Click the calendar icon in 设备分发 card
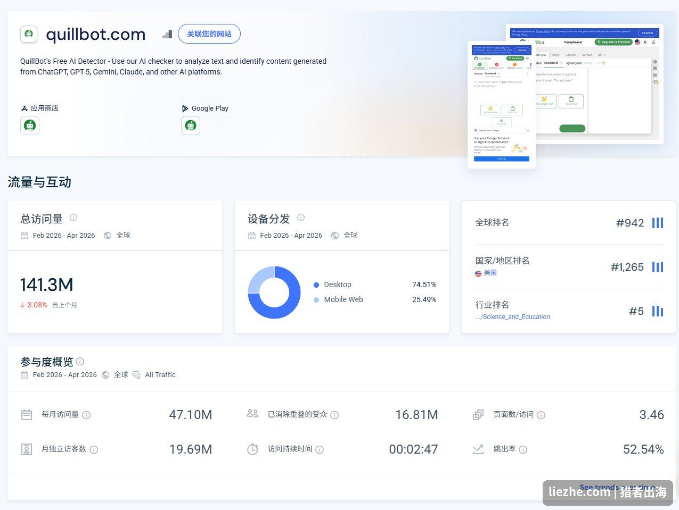679x510 pixels. coord(252,236)
